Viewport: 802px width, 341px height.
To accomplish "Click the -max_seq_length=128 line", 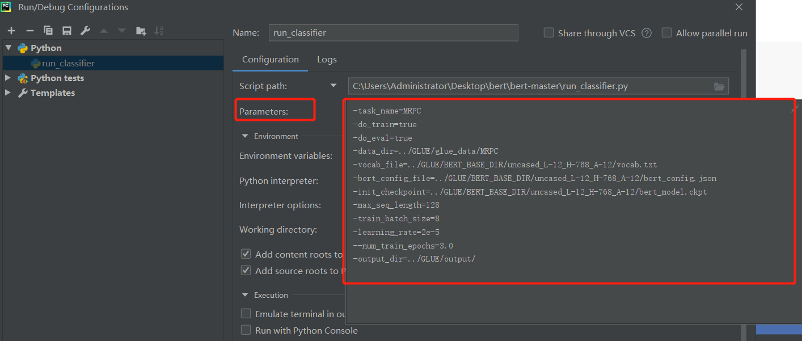I will [396, 205].
